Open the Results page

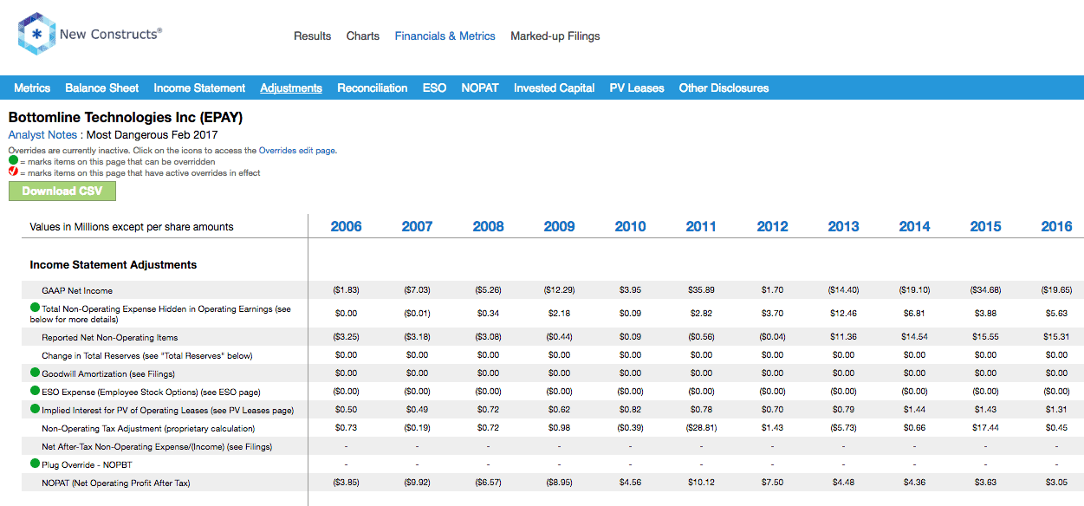tap(312, 36)
